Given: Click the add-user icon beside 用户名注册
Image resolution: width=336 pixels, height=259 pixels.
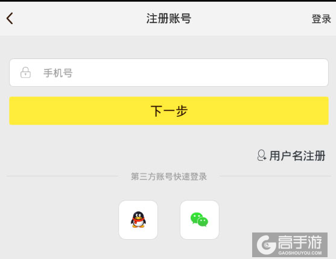Looking at the screenshot, I should pyautogui.click(x=262, y=155).
